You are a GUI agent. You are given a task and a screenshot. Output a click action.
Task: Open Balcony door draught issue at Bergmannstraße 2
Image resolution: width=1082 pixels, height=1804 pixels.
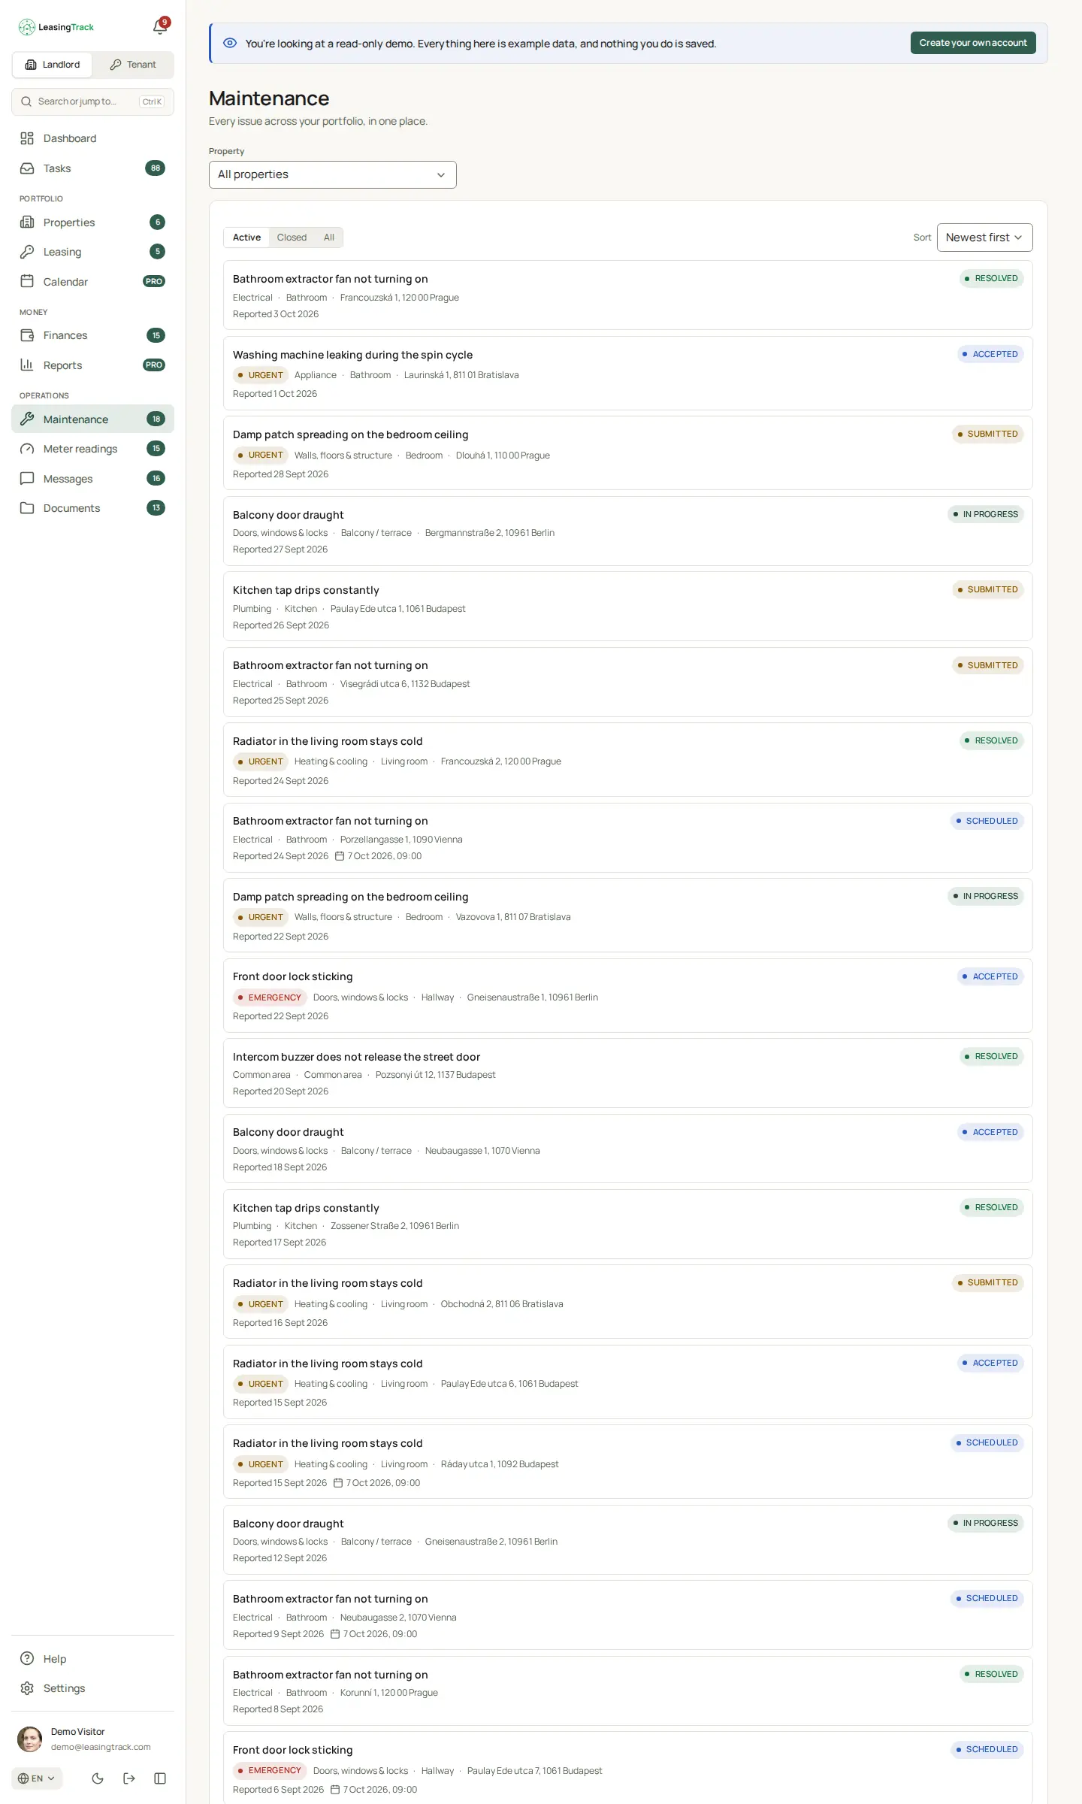[628, 531]
